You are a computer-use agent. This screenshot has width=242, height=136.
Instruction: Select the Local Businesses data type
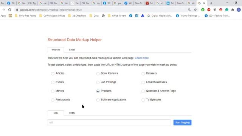143,82
